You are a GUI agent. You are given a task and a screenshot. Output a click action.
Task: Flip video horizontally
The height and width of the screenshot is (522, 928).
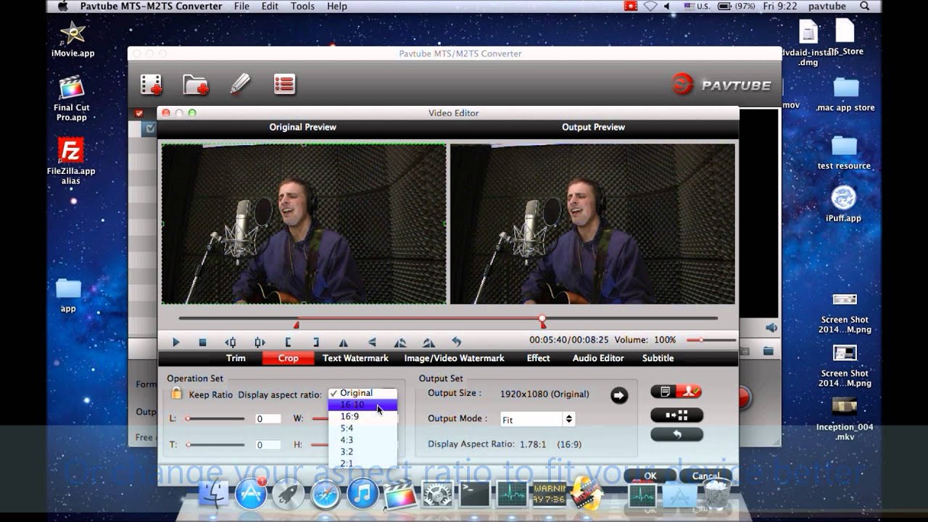(344, 342)
